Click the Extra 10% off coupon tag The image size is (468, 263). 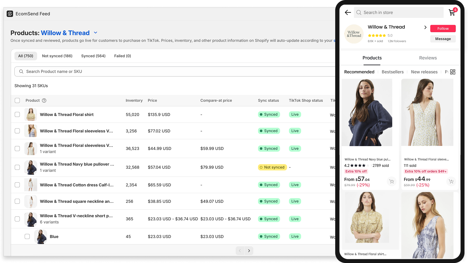(356, 172)
